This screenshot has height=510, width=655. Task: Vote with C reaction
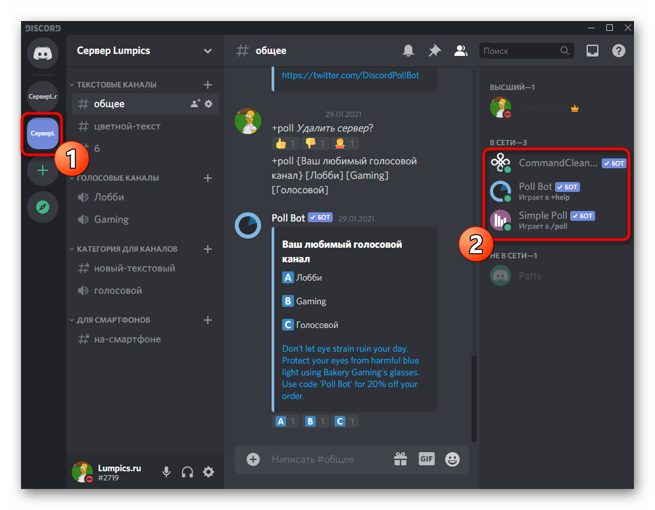pyautogui.click(x=345, y=421)
